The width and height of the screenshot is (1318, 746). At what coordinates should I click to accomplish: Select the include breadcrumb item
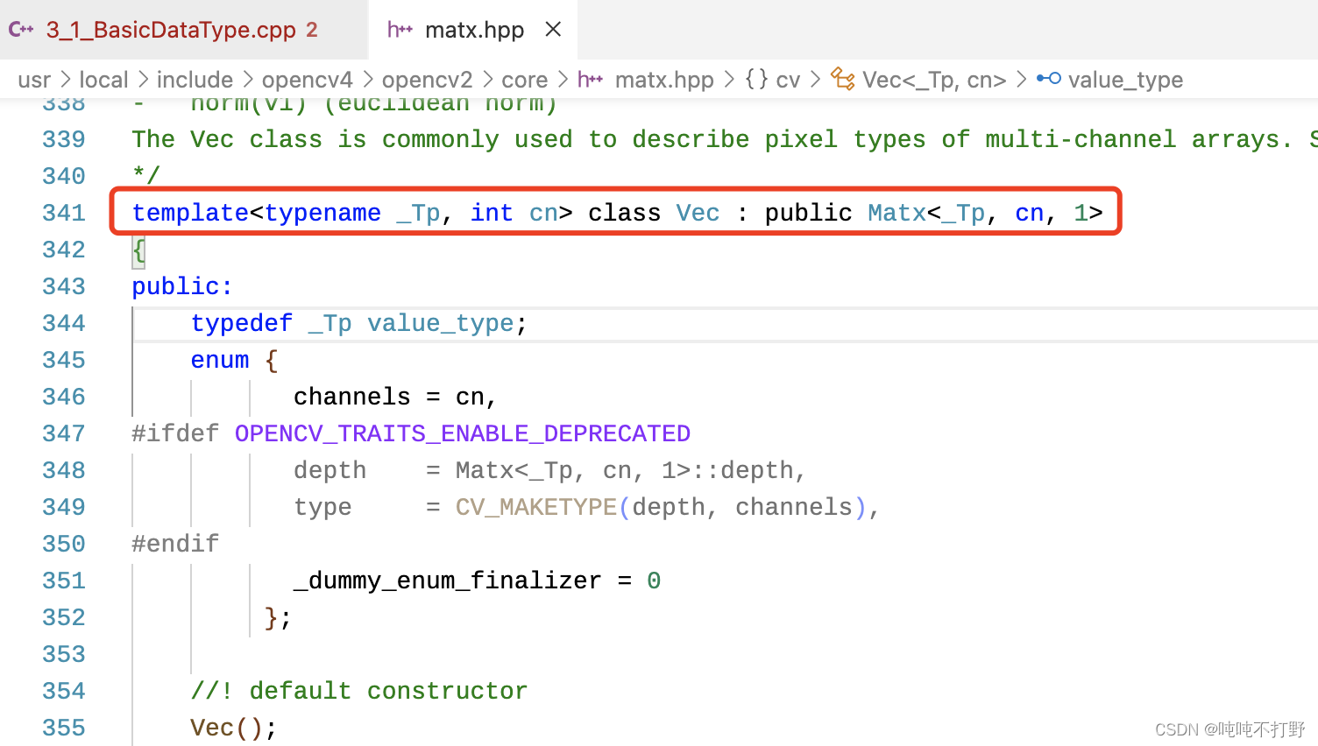click(x=195, y=79)
